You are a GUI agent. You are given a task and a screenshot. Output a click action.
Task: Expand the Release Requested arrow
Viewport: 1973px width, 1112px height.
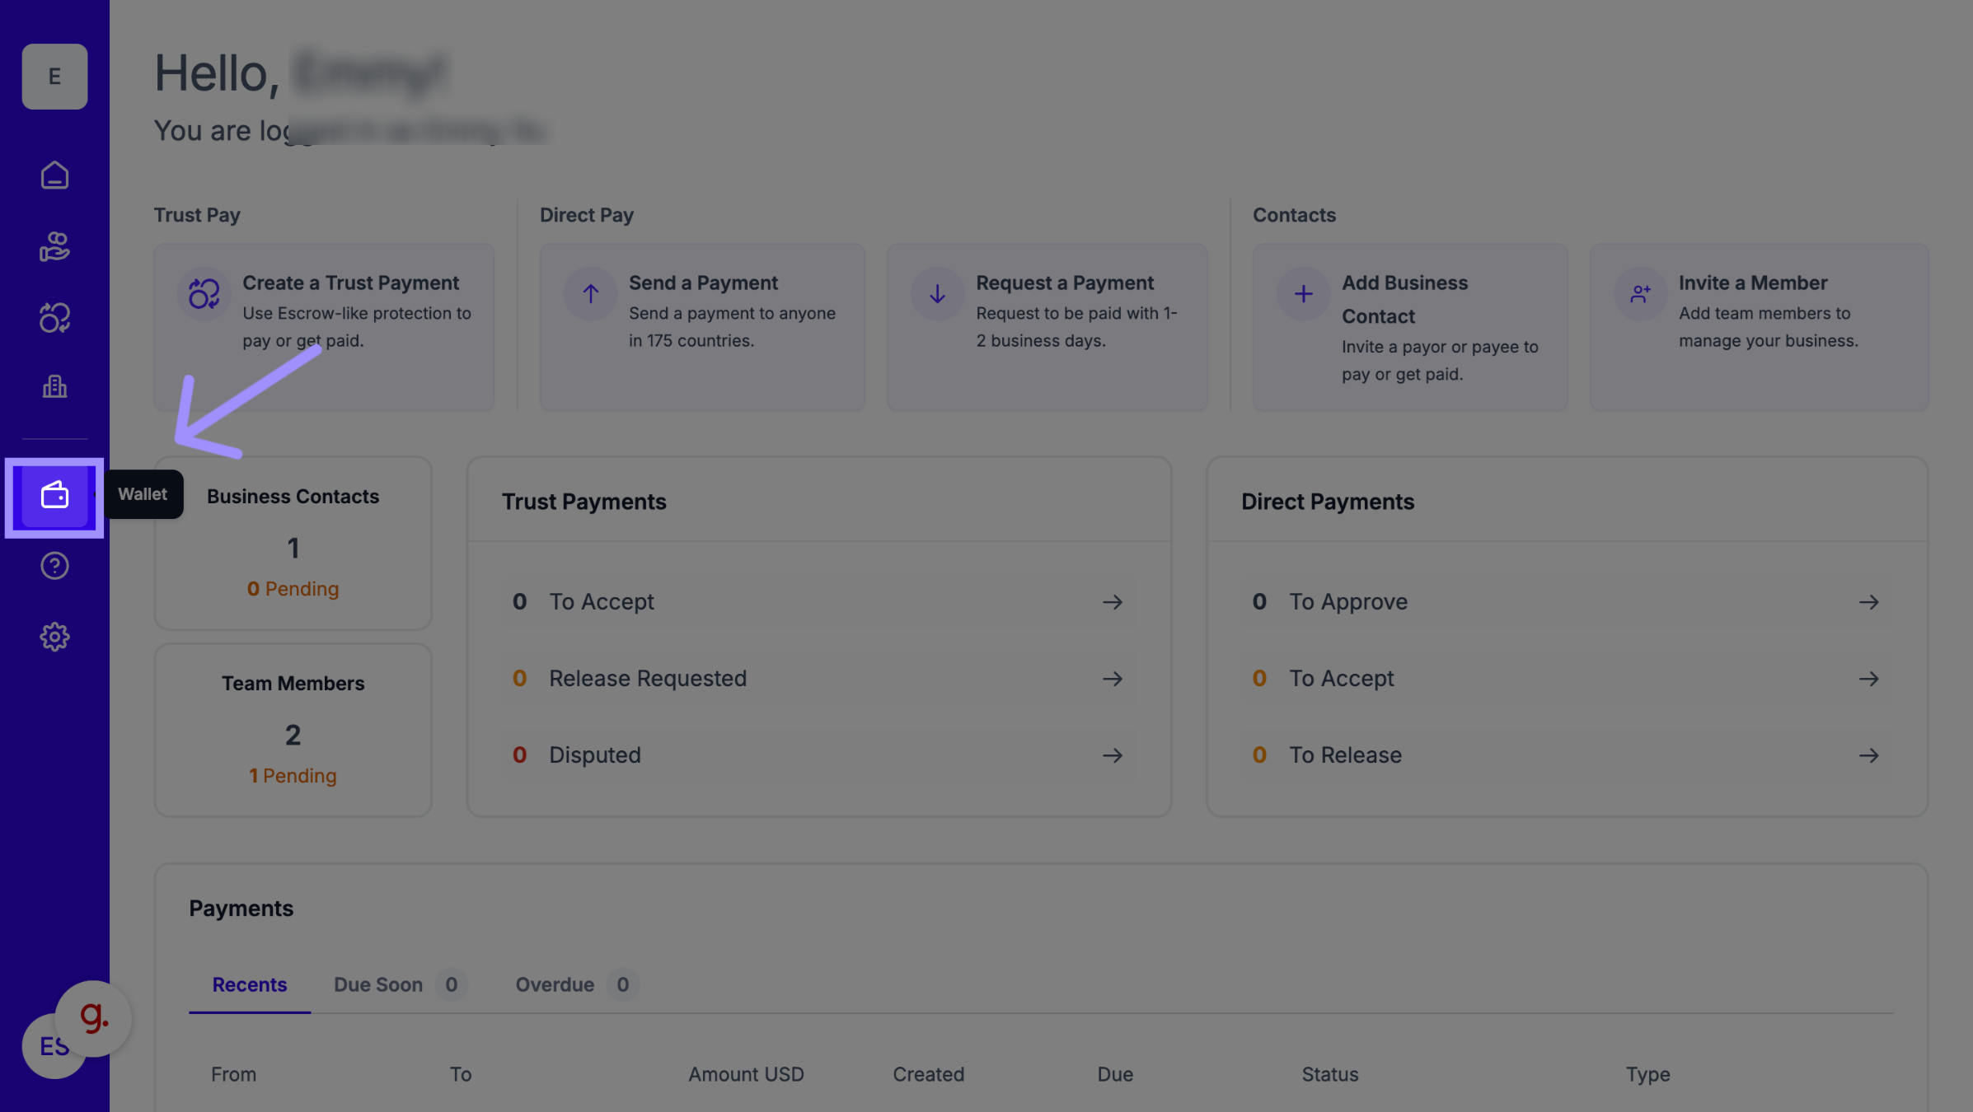point(1112,679)
